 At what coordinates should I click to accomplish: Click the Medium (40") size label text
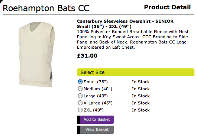(x=98, y=89)
